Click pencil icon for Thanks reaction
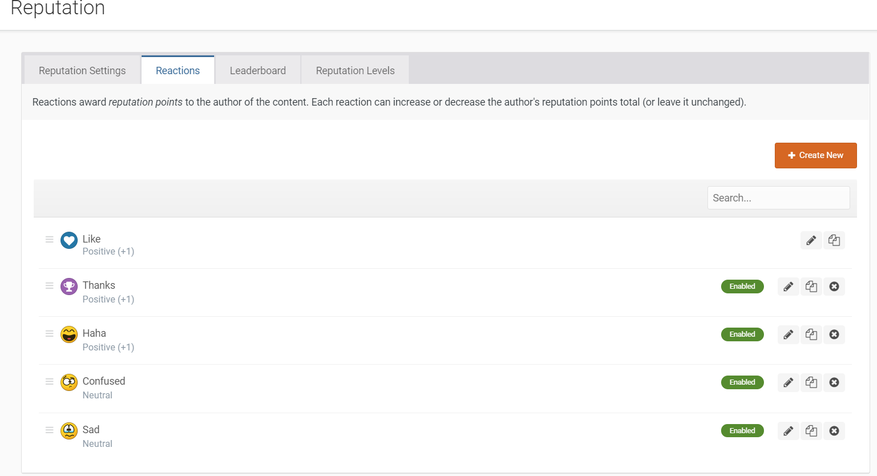 [x=788, y=287]
